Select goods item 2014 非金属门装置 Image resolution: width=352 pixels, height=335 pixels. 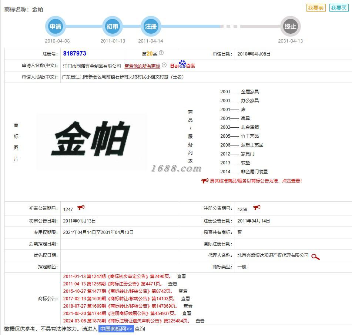pos(244,172)
